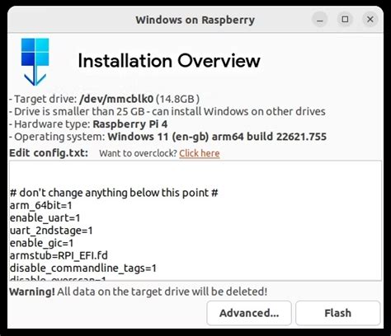Click the data deletion Warning message
Screen dimensions: 391x336
coord(139,292)
